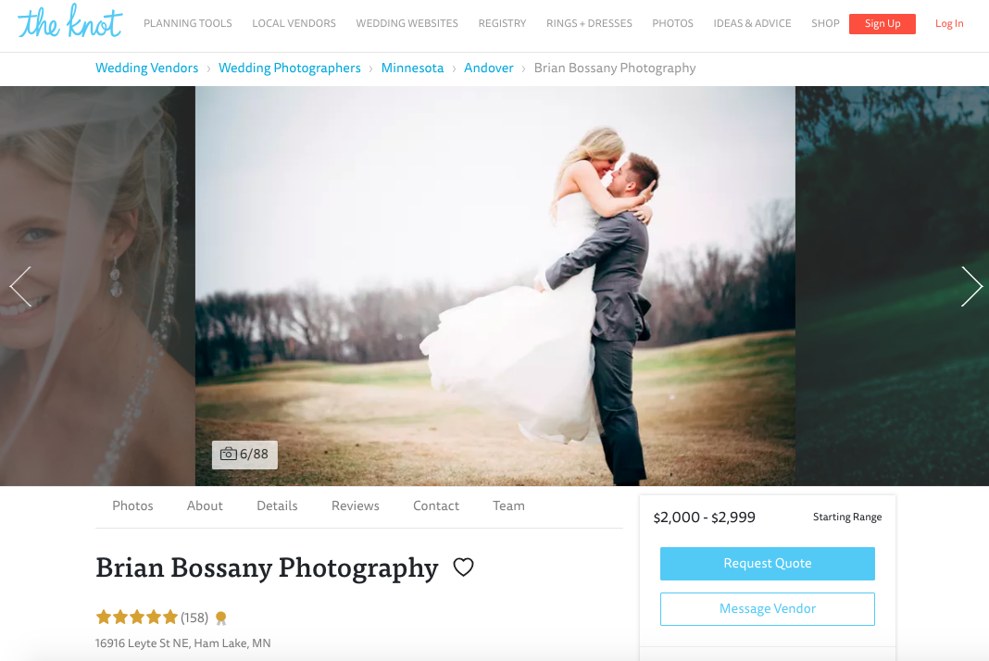Click Request Quote button
The width and height of the screenshot is (989, 661).
[767, 563]
